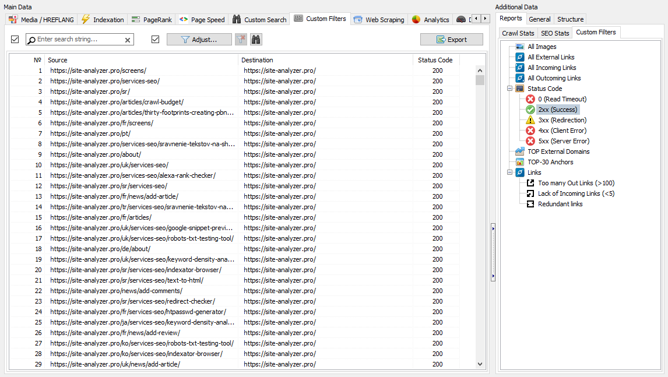Select Too many Out Links filter
668x377 pixels.
[x=575, y=183]
